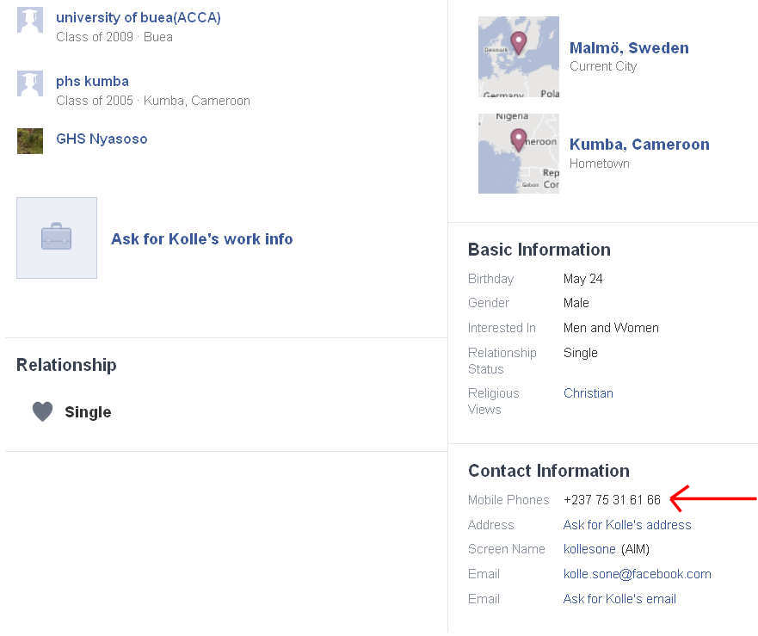Click the heart icon beside Single
758x636 pixels.
point(42,411)
